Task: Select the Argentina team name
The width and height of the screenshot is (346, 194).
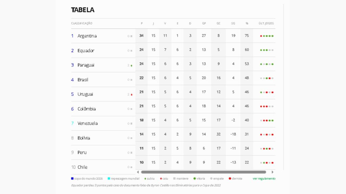Action: [x=87, y=36]
